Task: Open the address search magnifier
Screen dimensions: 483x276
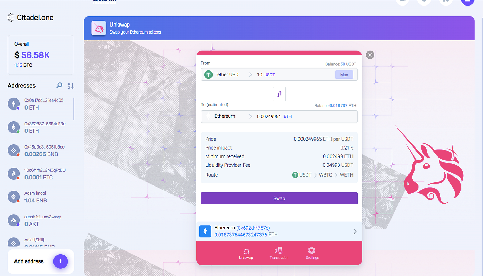Action: coord(59,85)
